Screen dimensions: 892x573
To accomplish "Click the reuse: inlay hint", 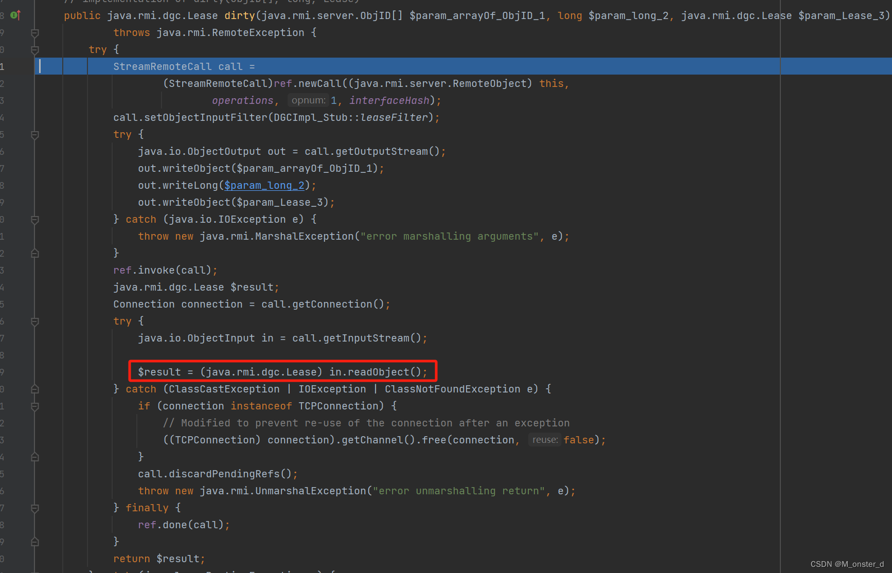I will (x=545, y=440).
